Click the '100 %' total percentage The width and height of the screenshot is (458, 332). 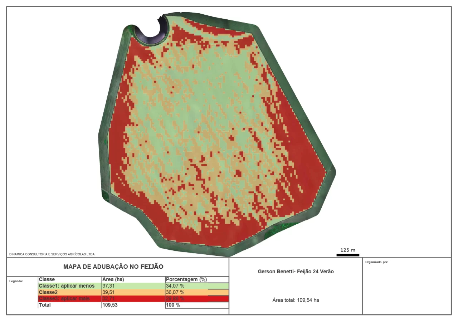tap(173, 305)
